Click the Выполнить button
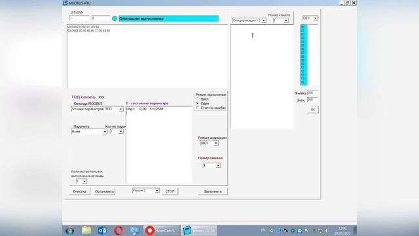 [x=213, y=191]
